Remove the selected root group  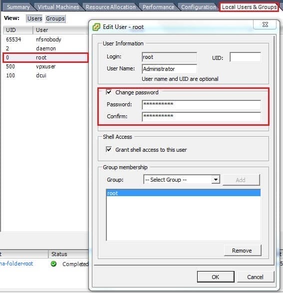[x=242, y=251]
